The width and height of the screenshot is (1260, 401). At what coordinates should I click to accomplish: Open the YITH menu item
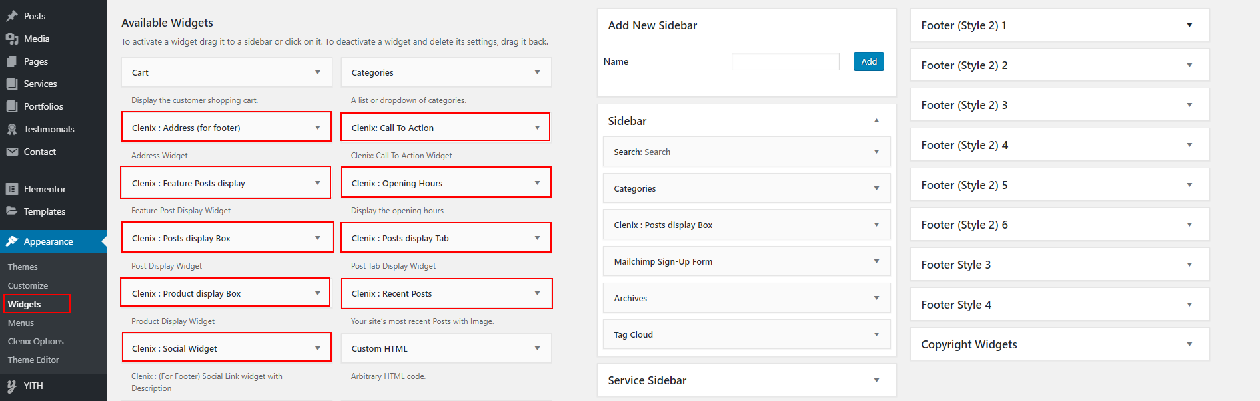(x=33, y=386)
